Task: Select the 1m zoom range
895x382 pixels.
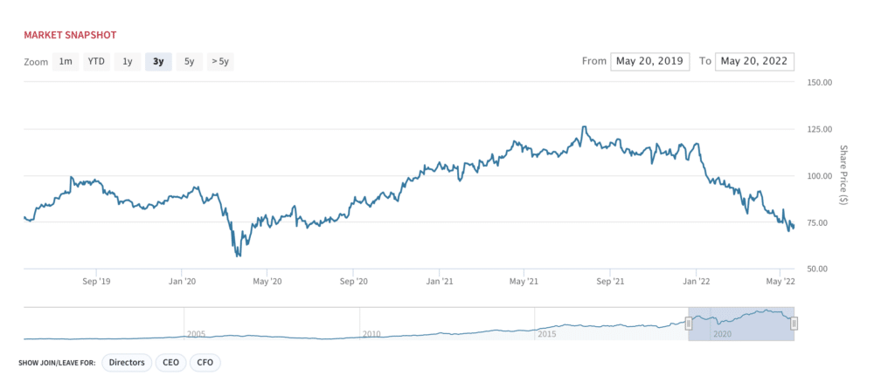Action: click(66, 61)
